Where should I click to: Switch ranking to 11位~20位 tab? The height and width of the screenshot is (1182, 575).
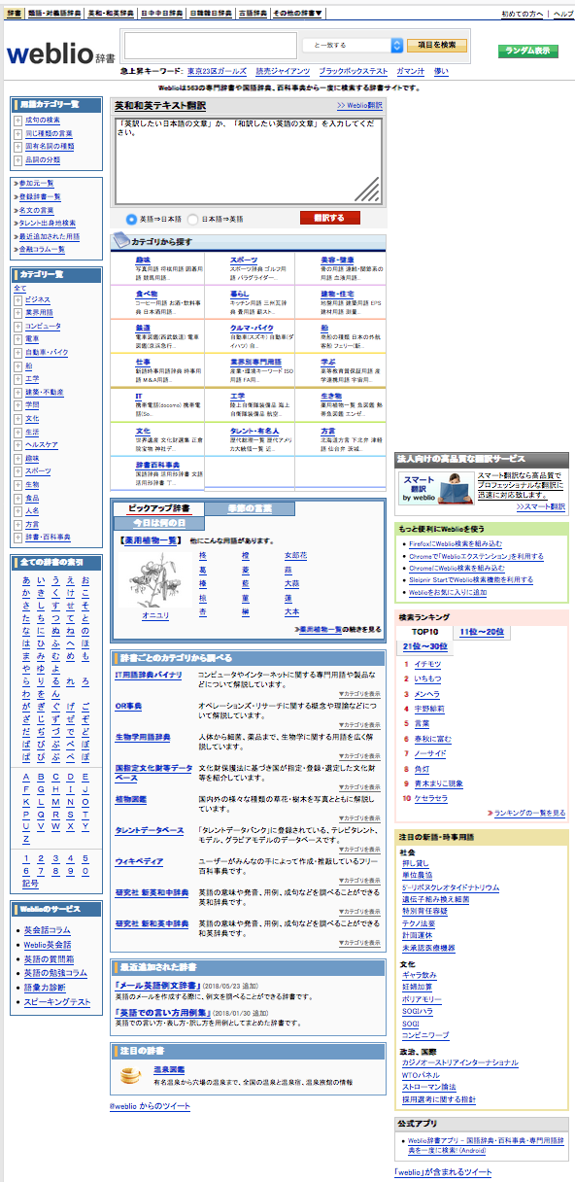pos(482,632)
